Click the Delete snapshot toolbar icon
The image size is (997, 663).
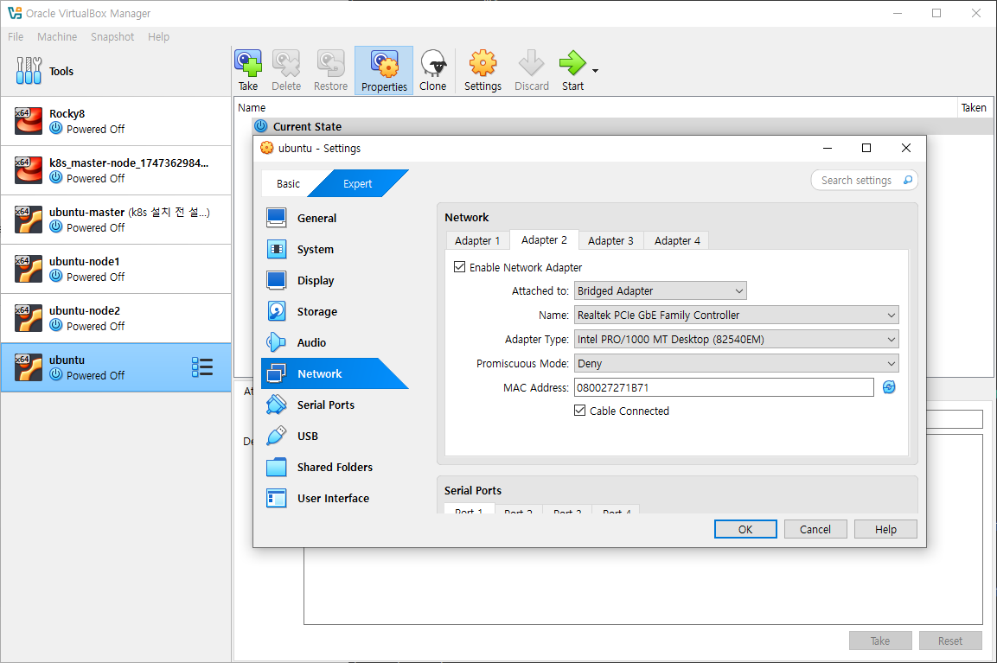286,71
